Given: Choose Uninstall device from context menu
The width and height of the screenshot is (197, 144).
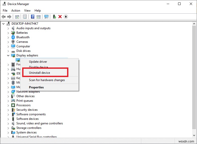Looking at the screenshot, I should 39,73.
